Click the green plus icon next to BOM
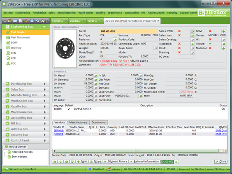This screenshot has height=174, width=232. 223,31
